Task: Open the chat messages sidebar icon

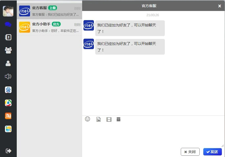Action: click(x=8, y=24)
